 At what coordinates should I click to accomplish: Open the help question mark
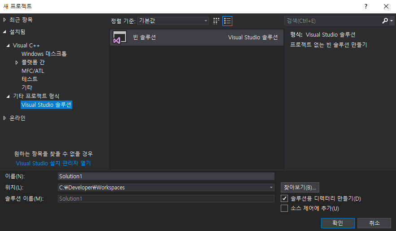click(x=366, y=6)
